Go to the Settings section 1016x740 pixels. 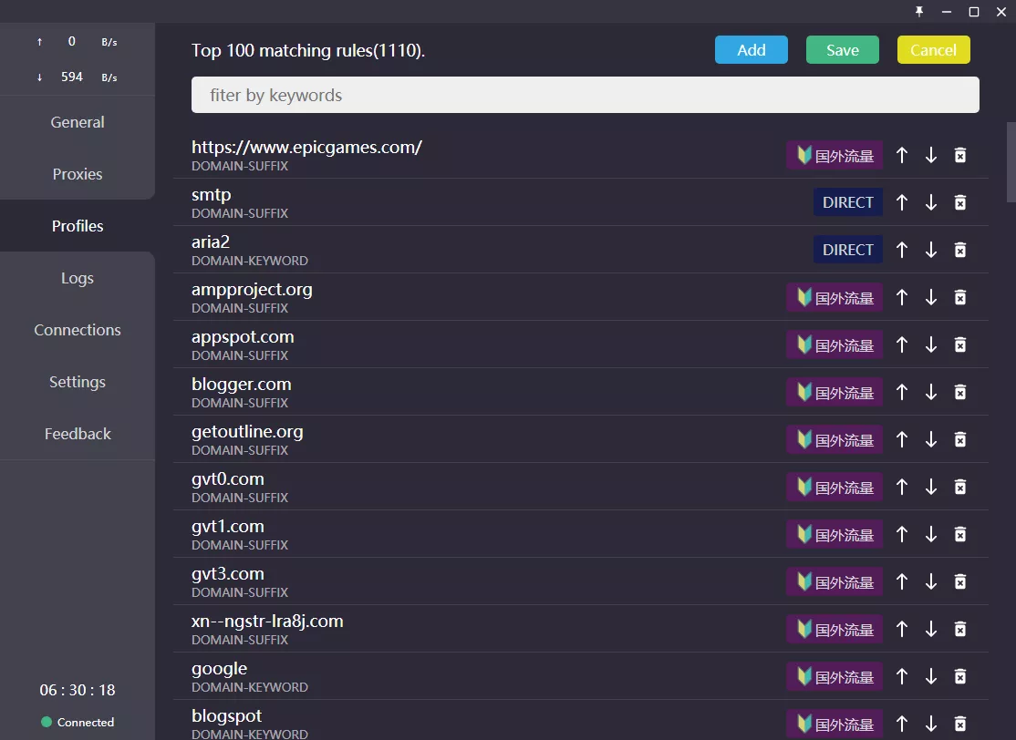(x=78, y=382)
